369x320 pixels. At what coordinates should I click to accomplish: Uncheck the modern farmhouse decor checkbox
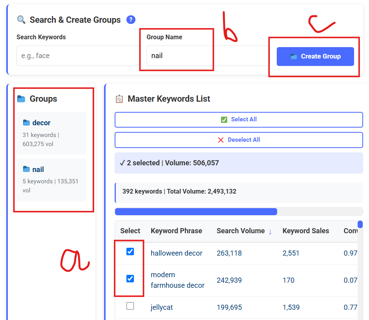point(130,279)
